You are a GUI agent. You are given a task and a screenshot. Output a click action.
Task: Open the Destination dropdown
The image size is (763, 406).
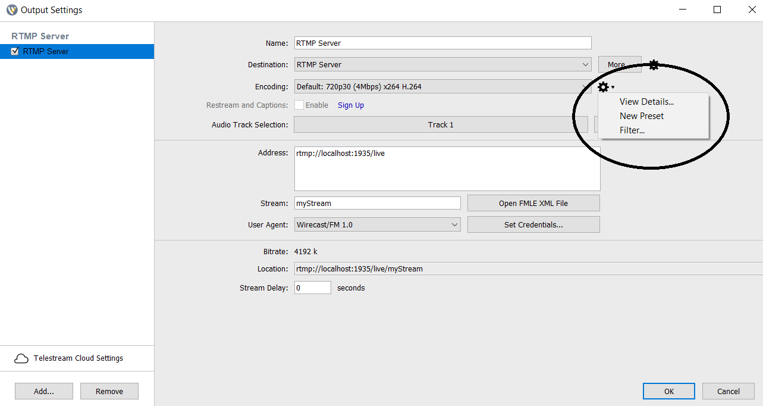point(585,64)
